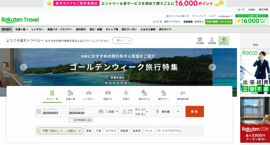Open サイトマップ link
Viewport: 270px width, 145px height.
199,16
